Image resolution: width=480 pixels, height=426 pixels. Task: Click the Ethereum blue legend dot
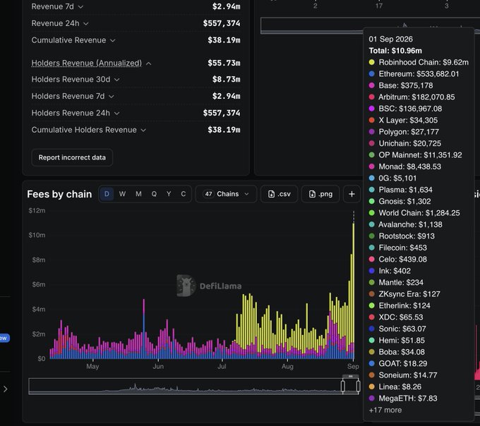click(x=371, y=74)
